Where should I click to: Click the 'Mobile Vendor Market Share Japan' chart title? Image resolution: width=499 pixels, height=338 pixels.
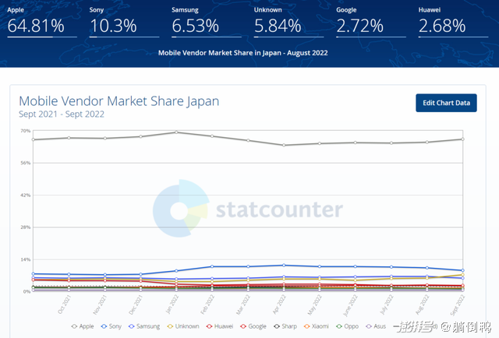119,101
